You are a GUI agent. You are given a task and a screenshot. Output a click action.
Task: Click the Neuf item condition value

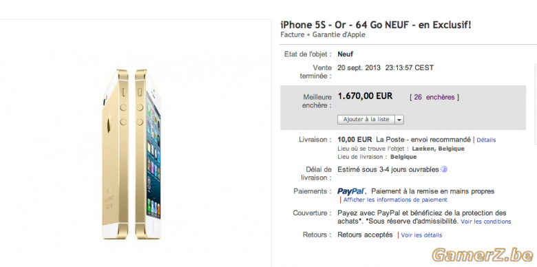345,54
